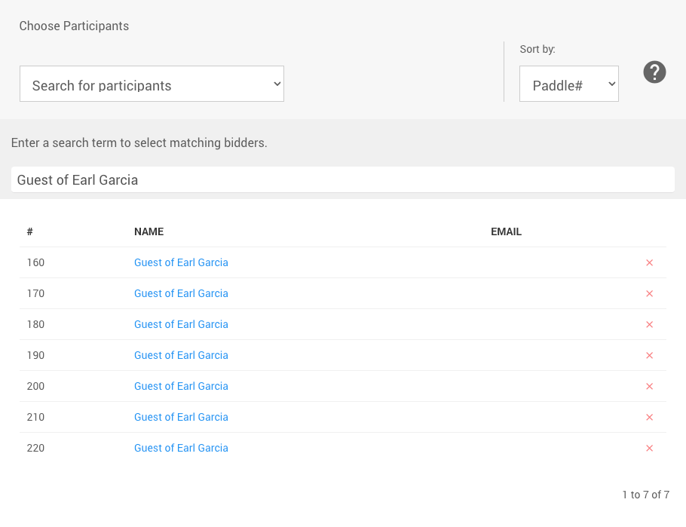Remove paddle 210 with red X

649,418
